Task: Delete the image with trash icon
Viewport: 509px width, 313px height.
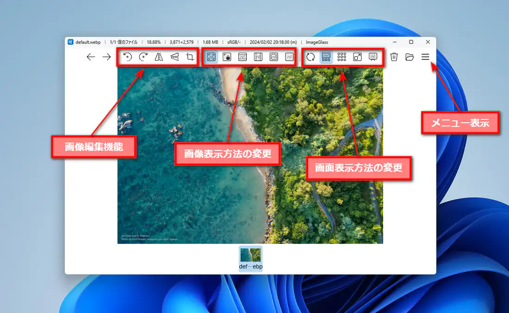Action: (x=394, y=57)
